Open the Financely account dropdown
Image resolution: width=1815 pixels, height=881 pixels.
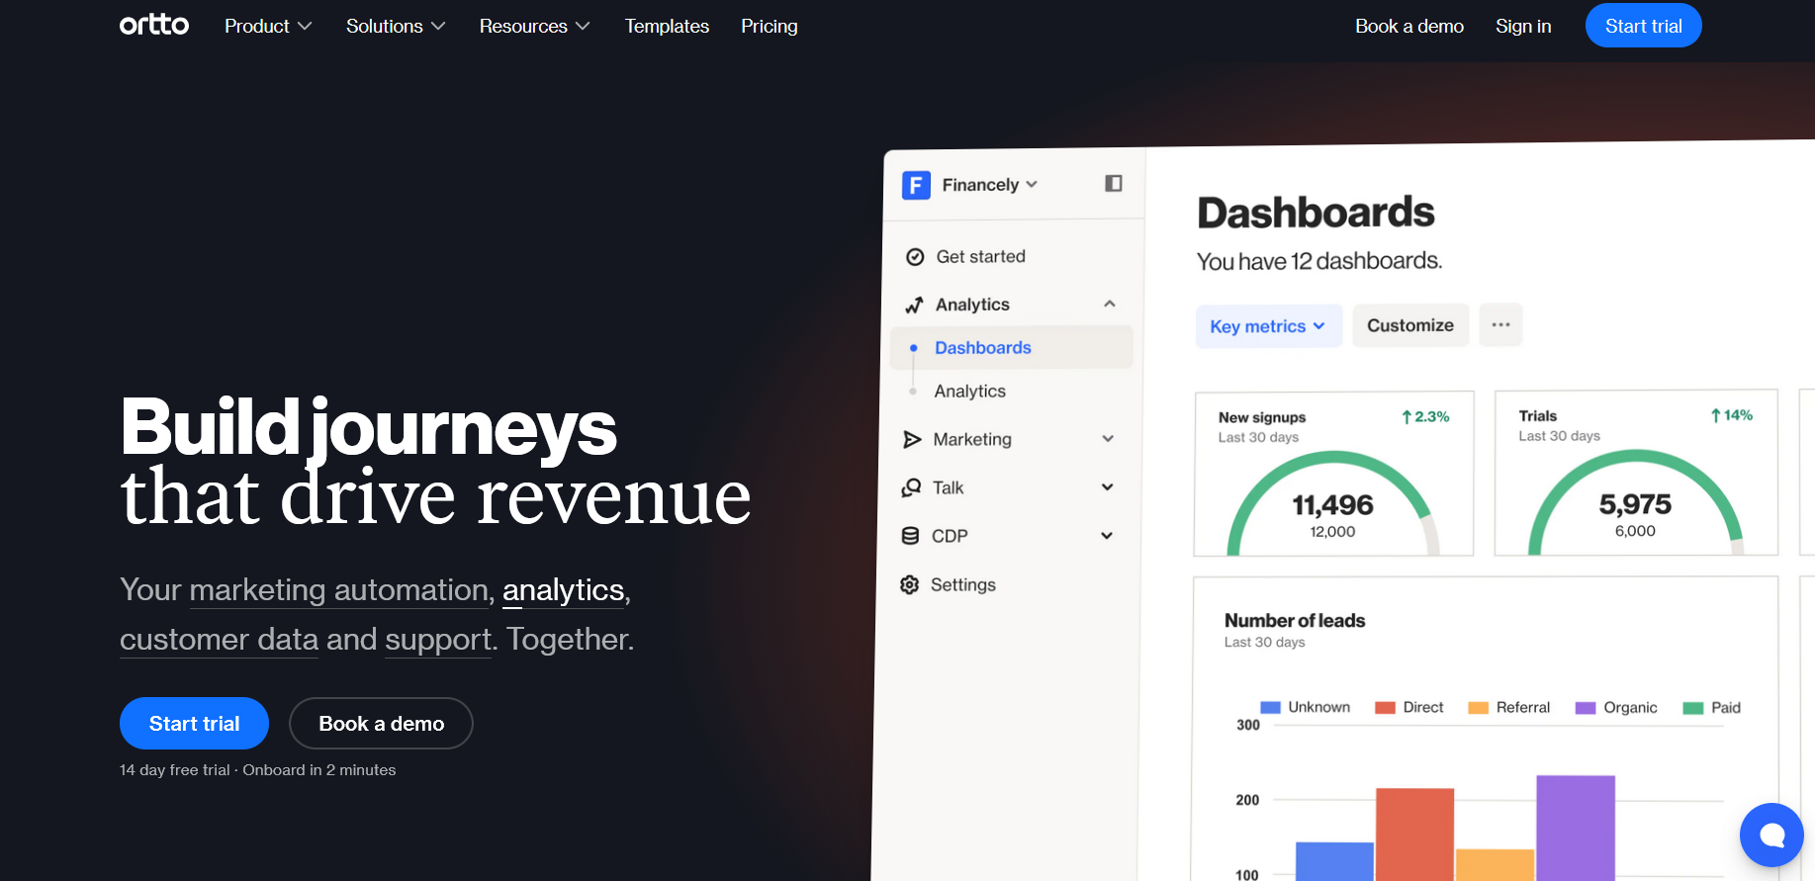coord(989,185)
